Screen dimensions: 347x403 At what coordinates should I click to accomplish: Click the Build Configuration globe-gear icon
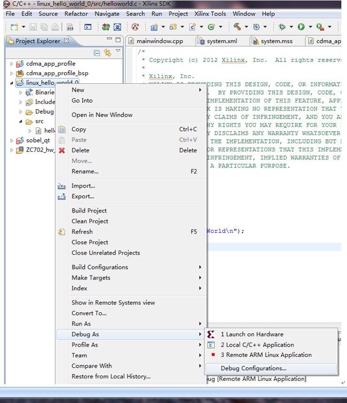tap(256, 27)
